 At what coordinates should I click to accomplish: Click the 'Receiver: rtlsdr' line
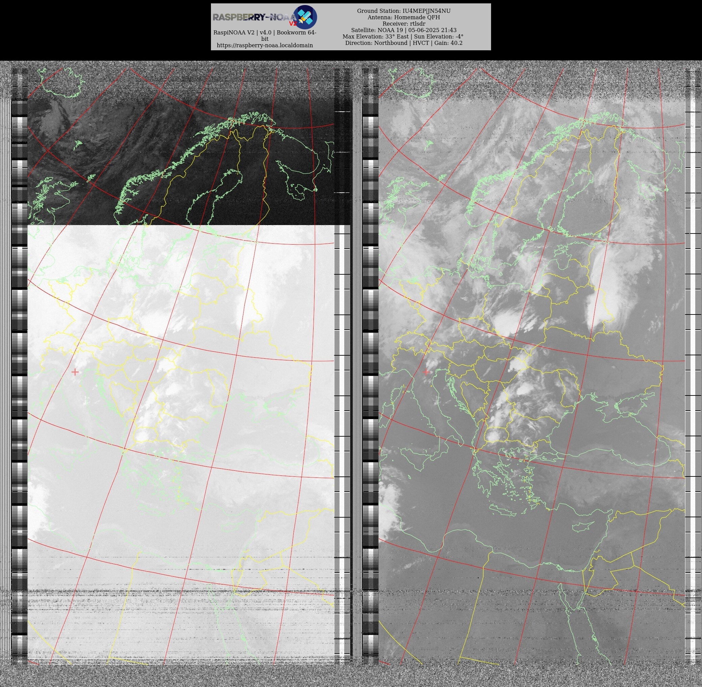pos(404,24)
